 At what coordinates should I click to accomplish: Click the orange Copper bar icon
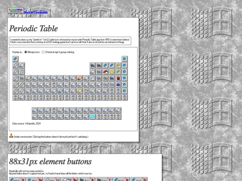coord(80,78)
